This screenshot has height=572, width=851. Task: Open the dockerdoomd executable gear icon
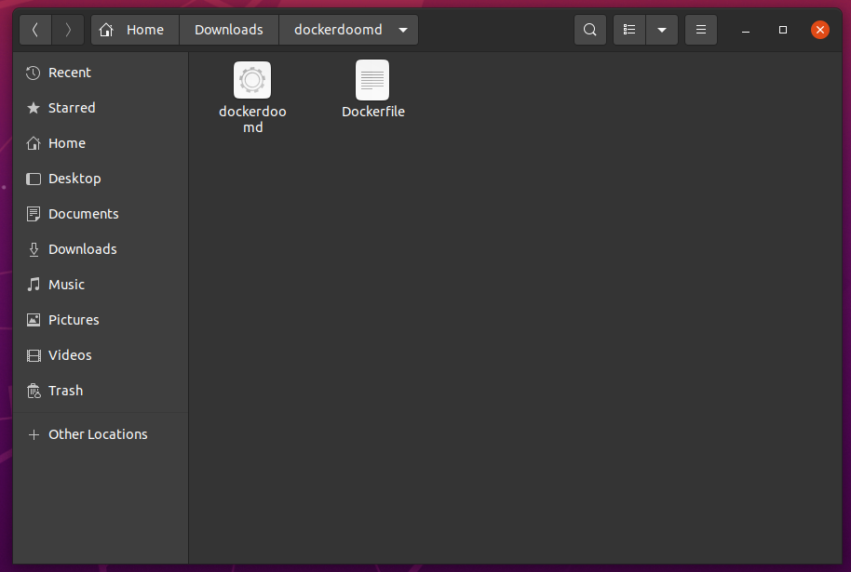pyautogui.click(x=251, y=80)
